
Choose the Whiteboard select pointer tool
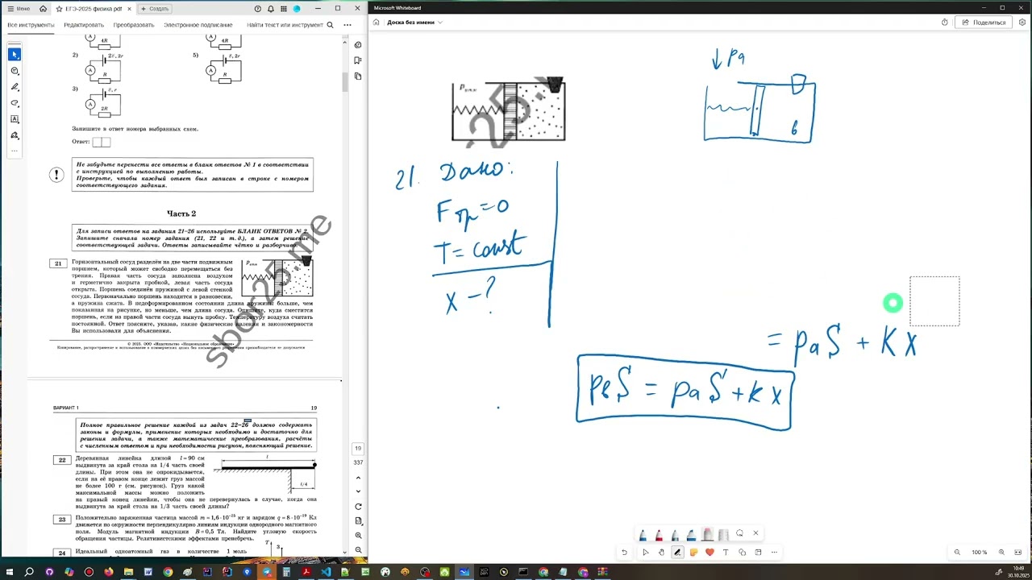coord(645,553)
